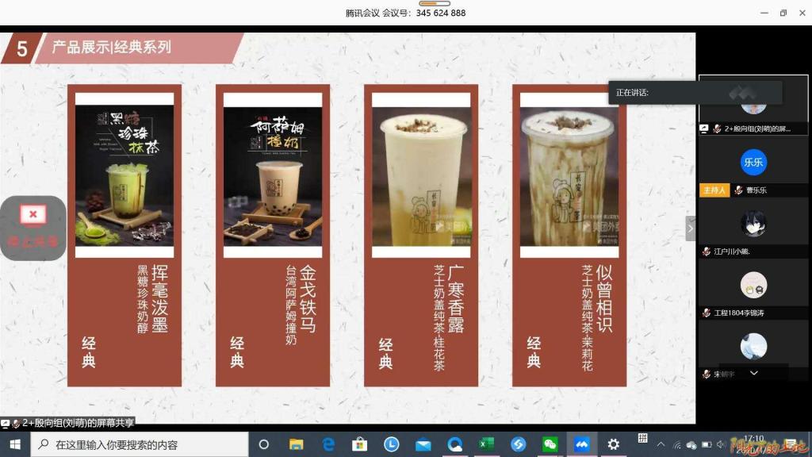Show hidden system tray icons
Screen dimensions: 812x457
661,444
